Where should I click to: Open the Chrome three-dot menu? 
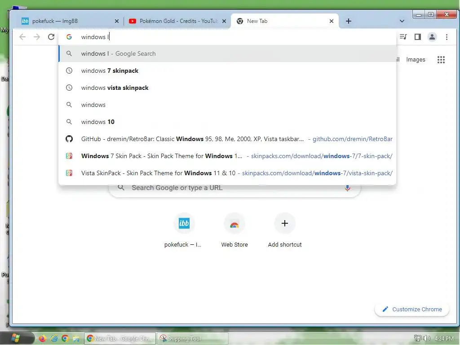click(x=447, y=37)
